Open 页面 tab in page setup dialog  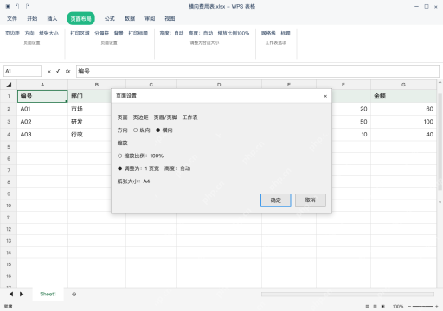[122, 117]
